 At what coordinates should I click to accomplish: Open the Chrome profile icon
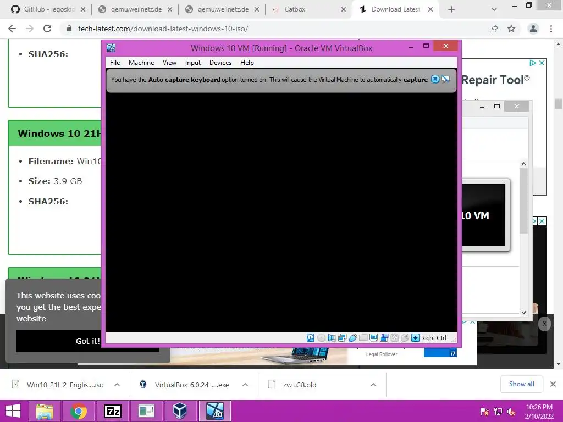pos(533,29)
